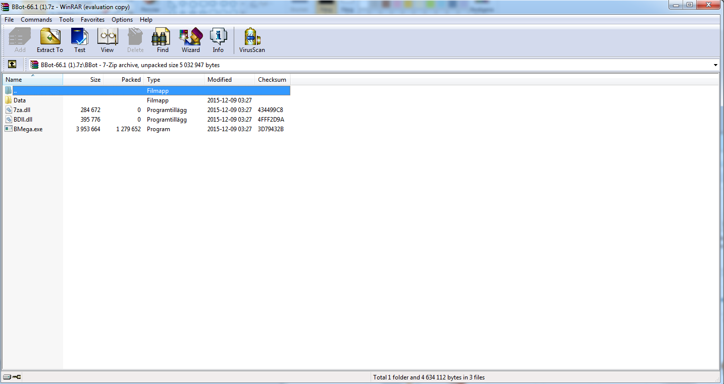The height and width of the screenshot is (384, 724).
Task: Click the Find binoculars icon
Action: tap(163, 40)
